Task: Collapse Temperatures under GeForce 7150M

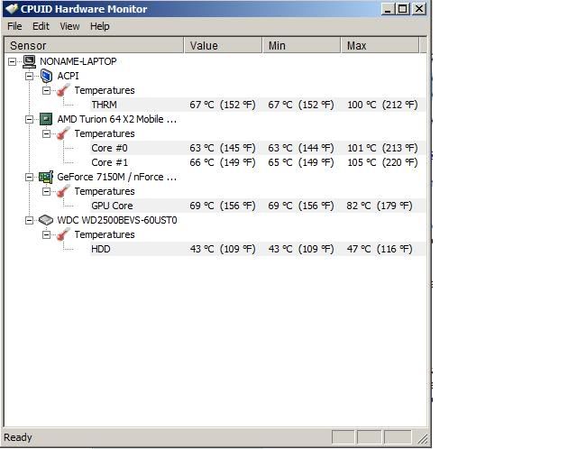Action: coord(46,191)
